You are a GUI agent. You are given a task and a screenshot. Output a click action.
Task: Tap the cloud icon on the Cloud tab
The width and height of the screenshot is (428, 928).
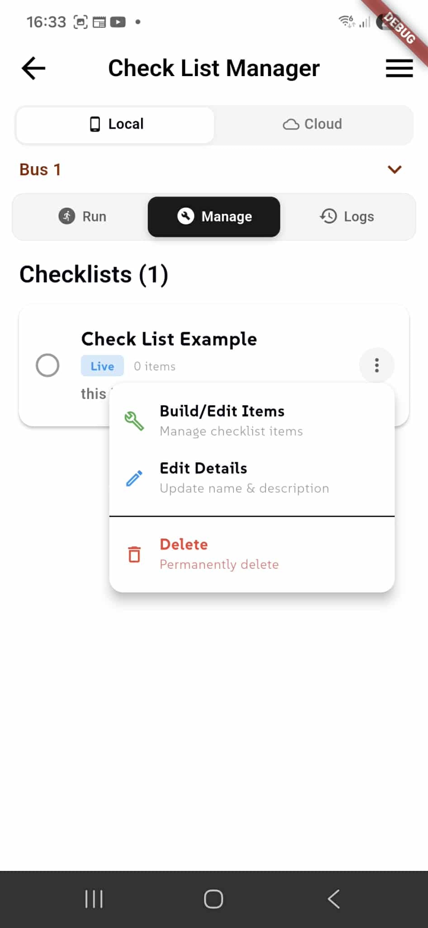pos(291,124)
